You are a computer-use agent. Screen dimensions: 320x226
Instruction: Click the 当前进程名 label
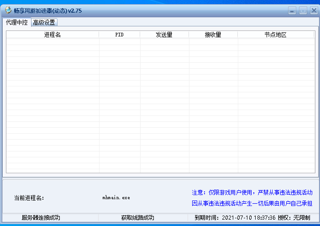(x=29, y=198)
